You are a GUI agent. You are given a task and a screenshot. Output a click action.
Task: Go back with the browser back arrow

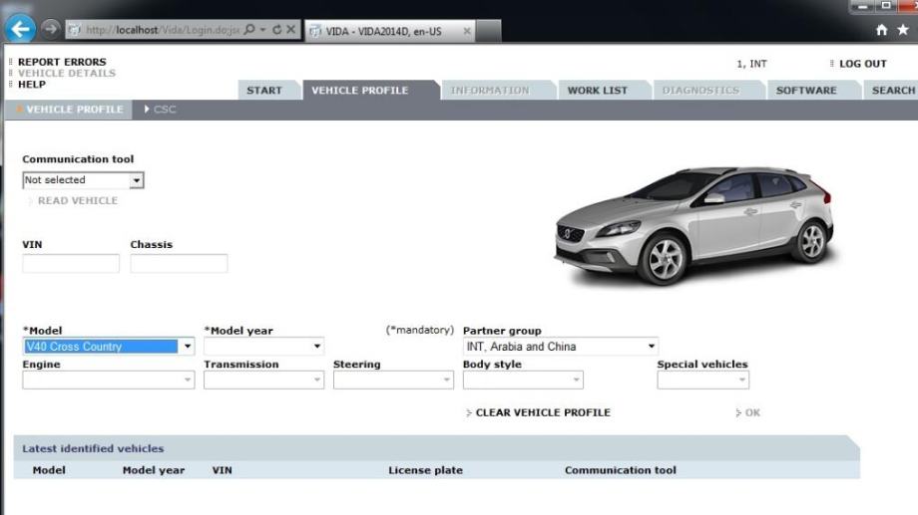tap(21, 29)
